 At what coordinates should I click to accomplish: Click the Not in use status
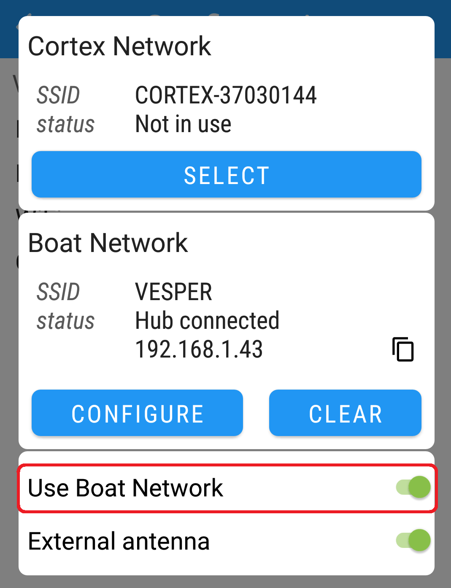(183, 123)
